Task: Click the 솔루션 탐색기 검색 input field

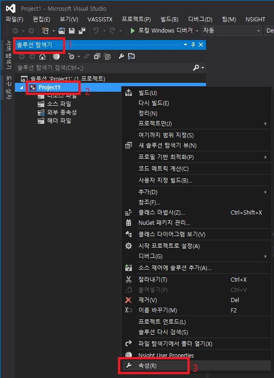Action: [104, 68]
